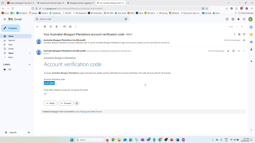Hide side panel chevron at bottom right
Image resolution: width=255 pixels, height=143 pixels.
(251, 130)
